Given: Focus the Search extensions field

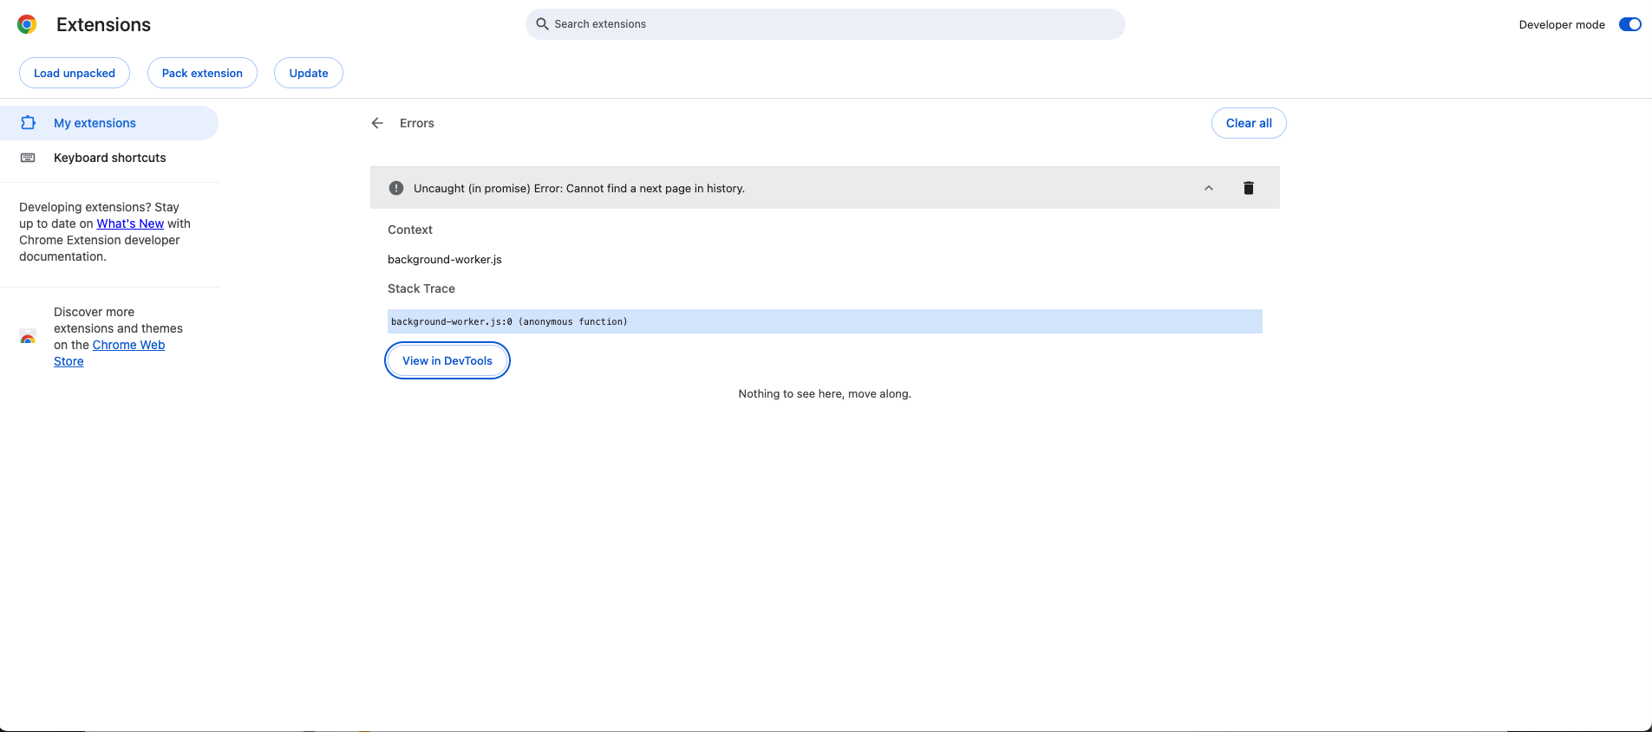Looking at the screenshot, I should [826, 24].
